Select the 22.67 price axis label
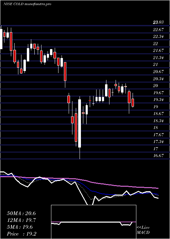 point(158,30)
